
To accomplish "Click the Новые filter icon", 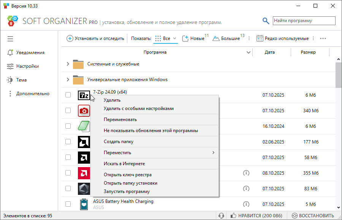I will coord(185,38).
